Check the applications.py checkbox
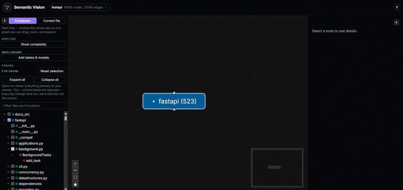This screenshot has width=403, height=190. tap(13, 143)
